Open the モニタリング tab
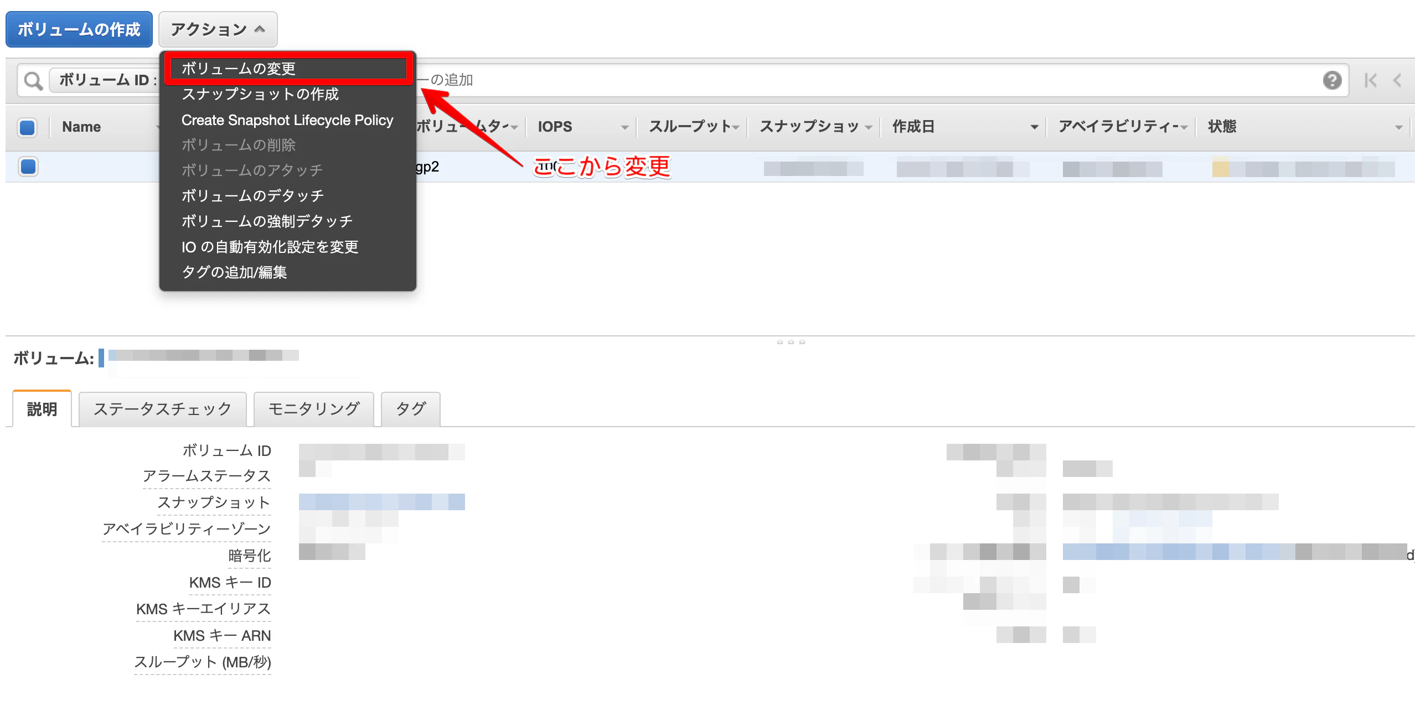The height and width of the screenshot is (726, 1415). [313, 409]
